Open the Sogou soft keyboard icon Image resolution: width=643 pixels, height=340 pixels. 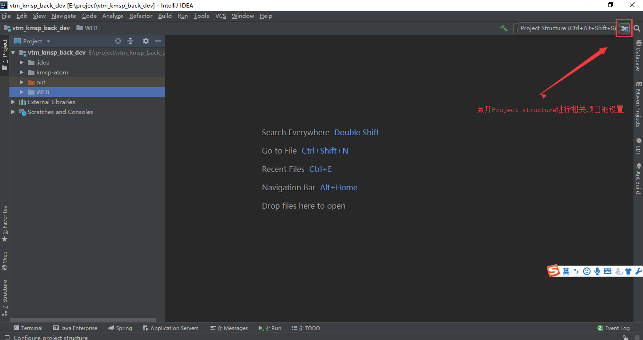click(x=608, y=271)
